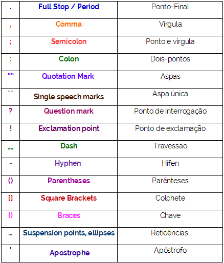Select the 'Hyphen' label
The height and width of the screenshot is (263, 224).
[68, 163]
